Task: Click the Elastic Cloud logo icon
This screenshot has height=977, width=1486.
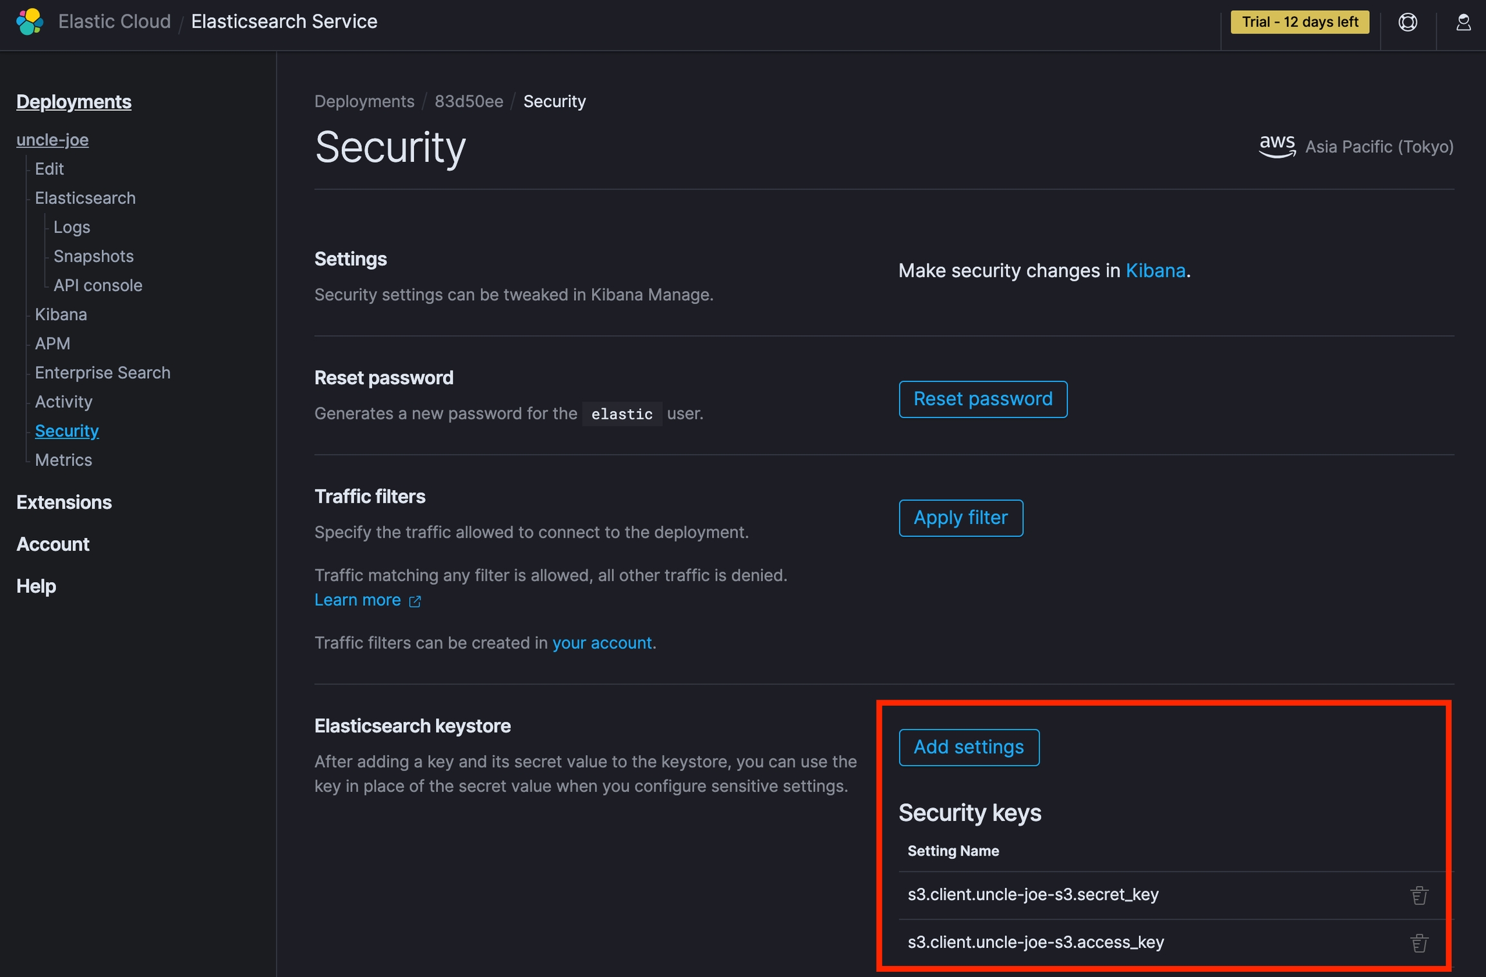Action: click(x=30, y=22)
